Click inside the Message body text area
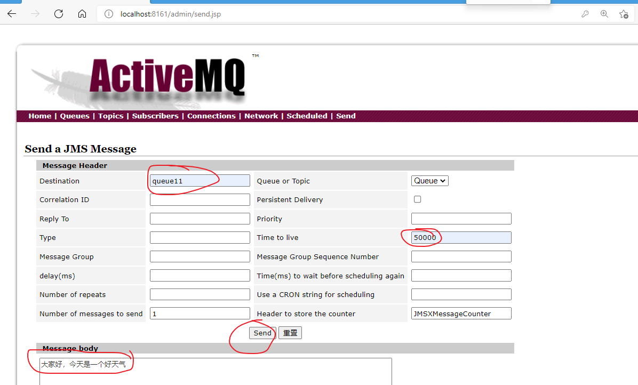The width and height of the screenshot is (638, 385). pyautogui.click(x=216, y=371)
